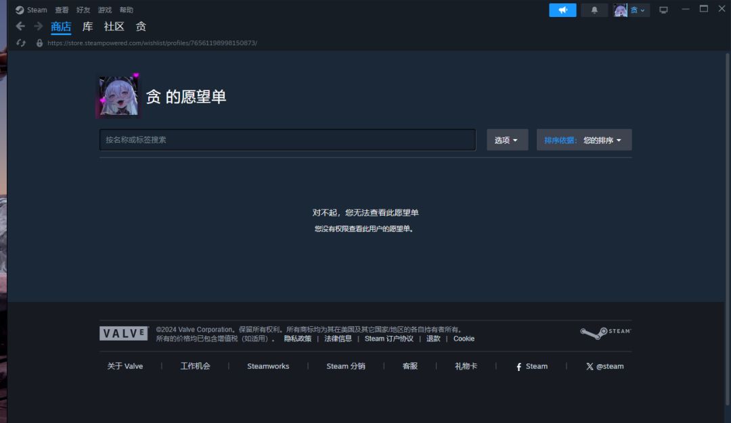Minimize the Steam window
This screenshot has width=731, height=423.
pyautogui.click(x=685, y=9)
